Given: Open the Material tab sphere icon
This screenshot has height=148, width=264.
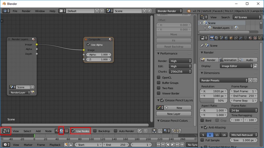Looking at the screenshot, I should [250, 38].
